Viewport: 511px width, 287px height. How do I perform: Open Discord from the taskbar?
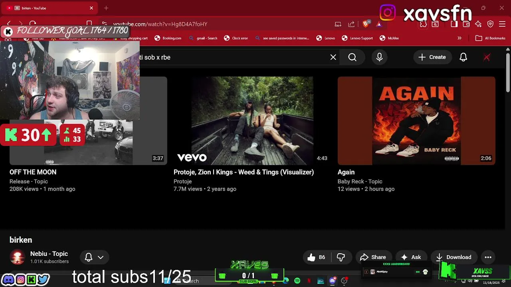[332, 281]
